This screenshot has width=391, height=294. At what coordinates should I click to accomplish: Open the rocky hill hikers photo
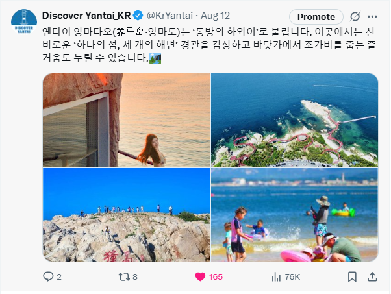[127, 215]
